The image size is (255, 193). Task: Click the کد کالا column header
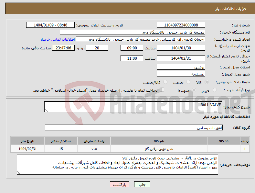[x=224, y=141]
